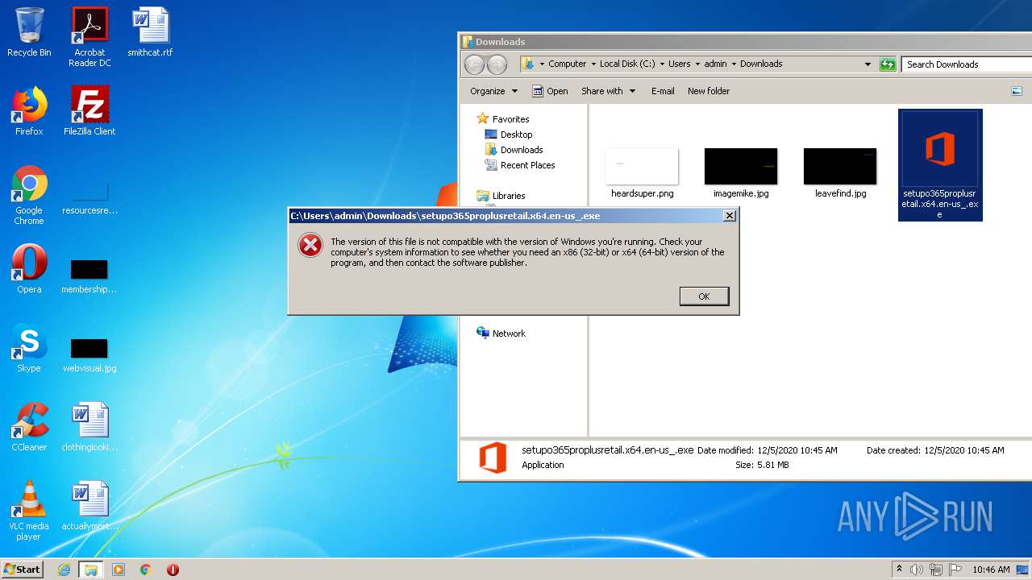Click the Computer breadcrumb segment
This screenshot has width=1032, height=580.
click(568, 64)
